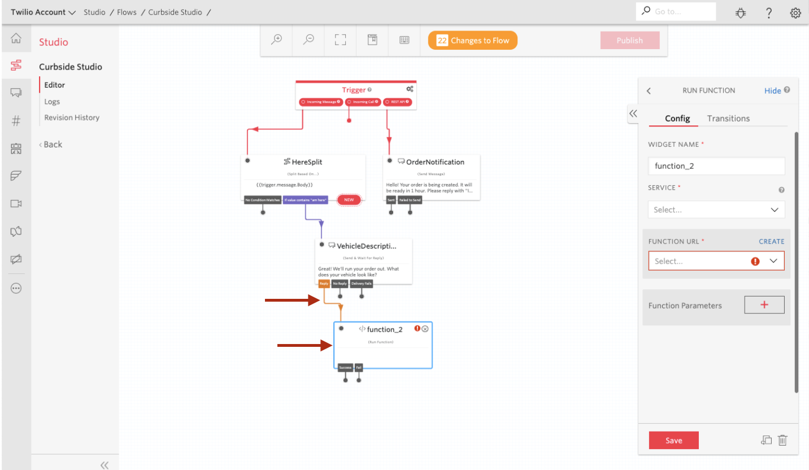This screenshot has width=809, height=470.
Task: Click the CREATE link for Function URL
Action: pos(771,241)
